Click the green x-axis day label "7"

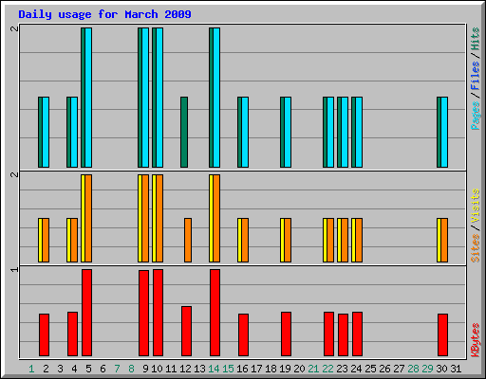(x=117, y=369)
